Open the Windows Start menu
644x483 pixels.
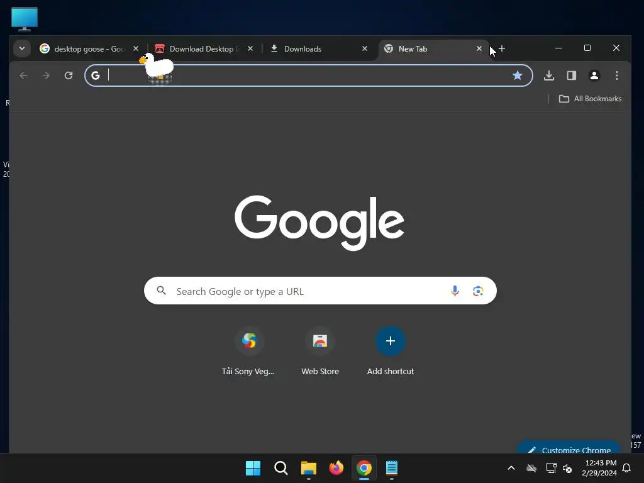click(253, 468)
